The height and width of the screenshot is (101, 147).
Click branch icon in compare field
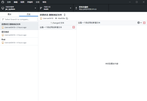click(3, 19)
